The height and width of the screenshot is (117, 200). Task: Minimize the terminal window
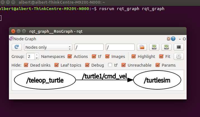pyautogui.click(x=8, y=2)
